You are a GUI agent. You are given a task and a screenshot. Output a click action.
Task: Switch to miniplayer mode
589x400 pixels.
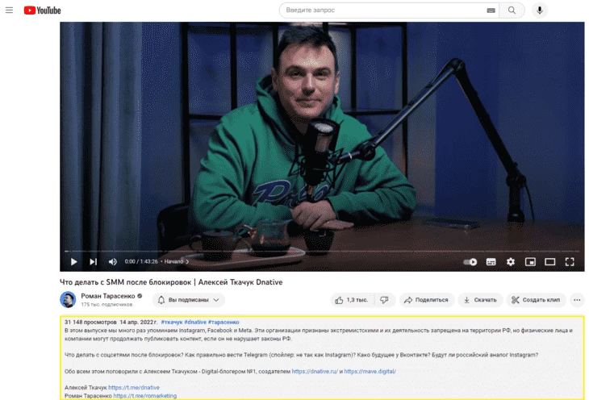tap(530, 262)
